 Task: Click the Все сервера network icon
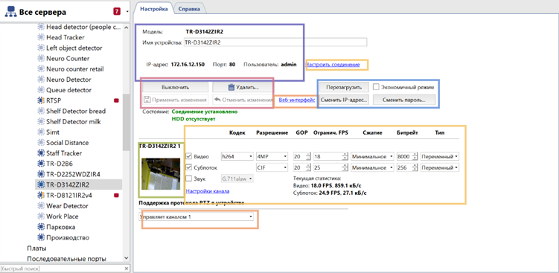[x=10, y=12]
